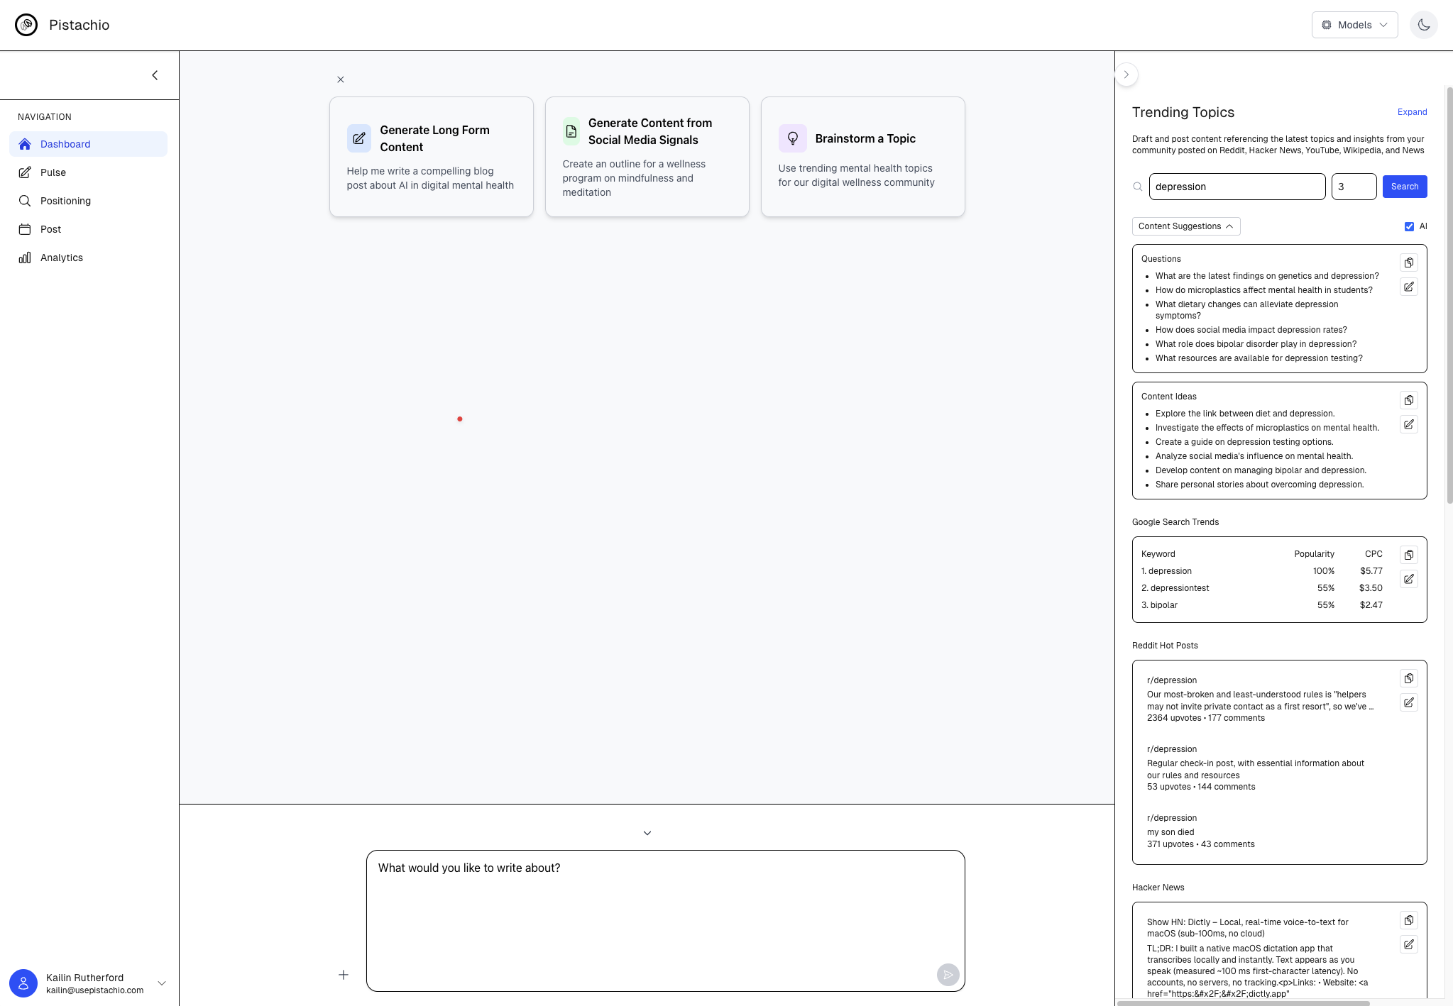Open the Trending Topics Expand link

tap(1410, 111)
